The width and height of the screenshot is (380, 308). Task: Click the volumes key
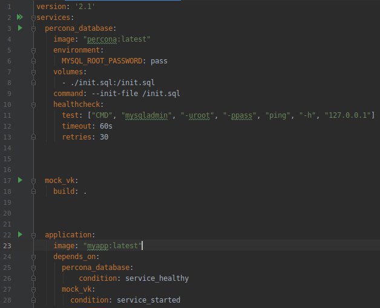coord(68,72)
